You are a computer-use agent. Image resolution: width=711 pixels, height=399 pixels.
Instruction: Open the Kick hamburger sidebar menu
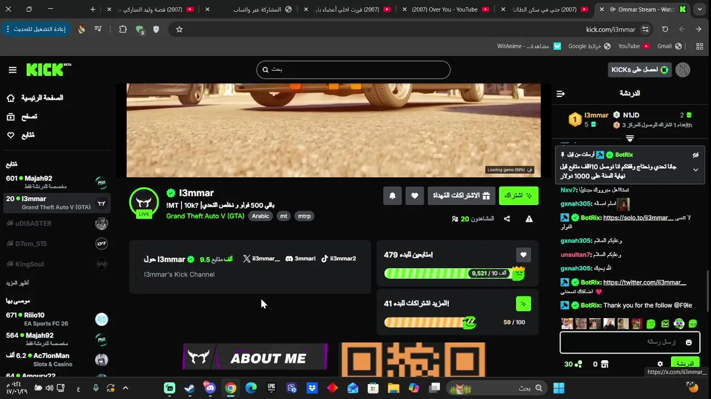click(12, 70)
